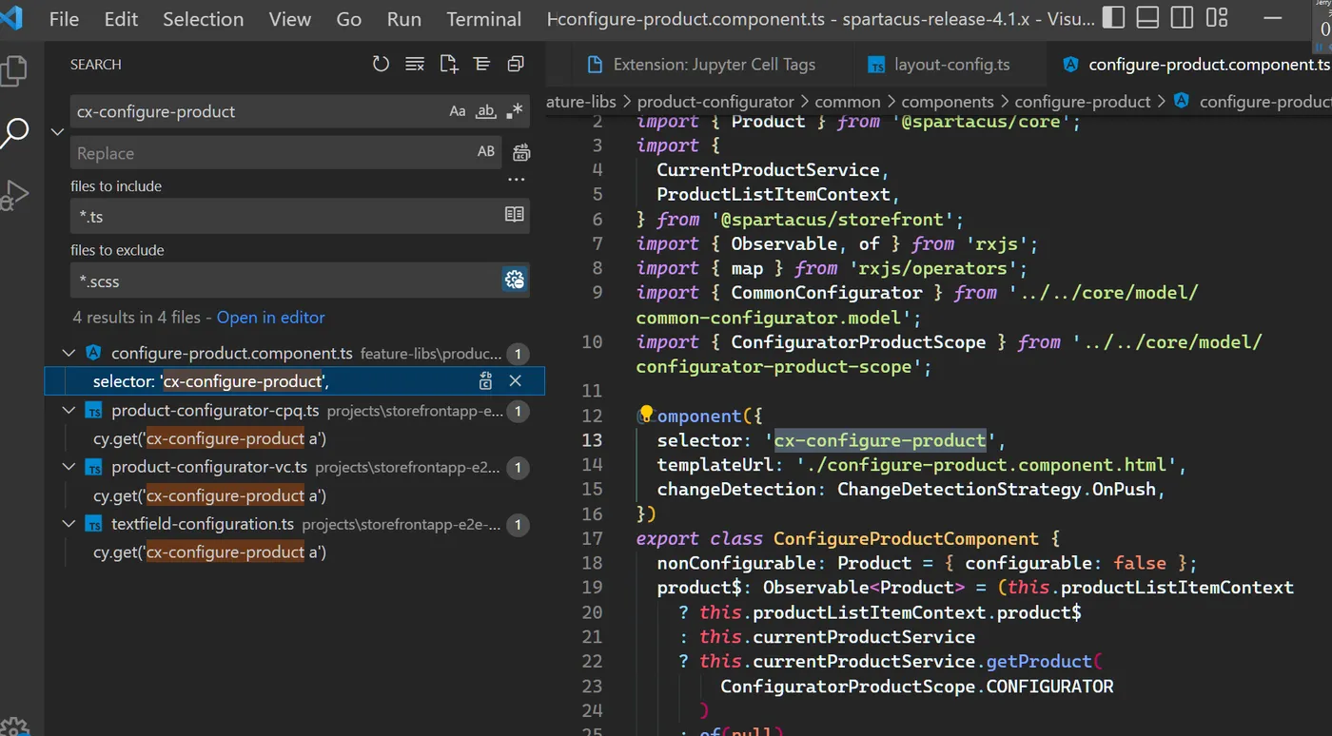Open the Edit menu
Image resolution: width=1332 pixels, height=736 pixels.
point(121,19)
